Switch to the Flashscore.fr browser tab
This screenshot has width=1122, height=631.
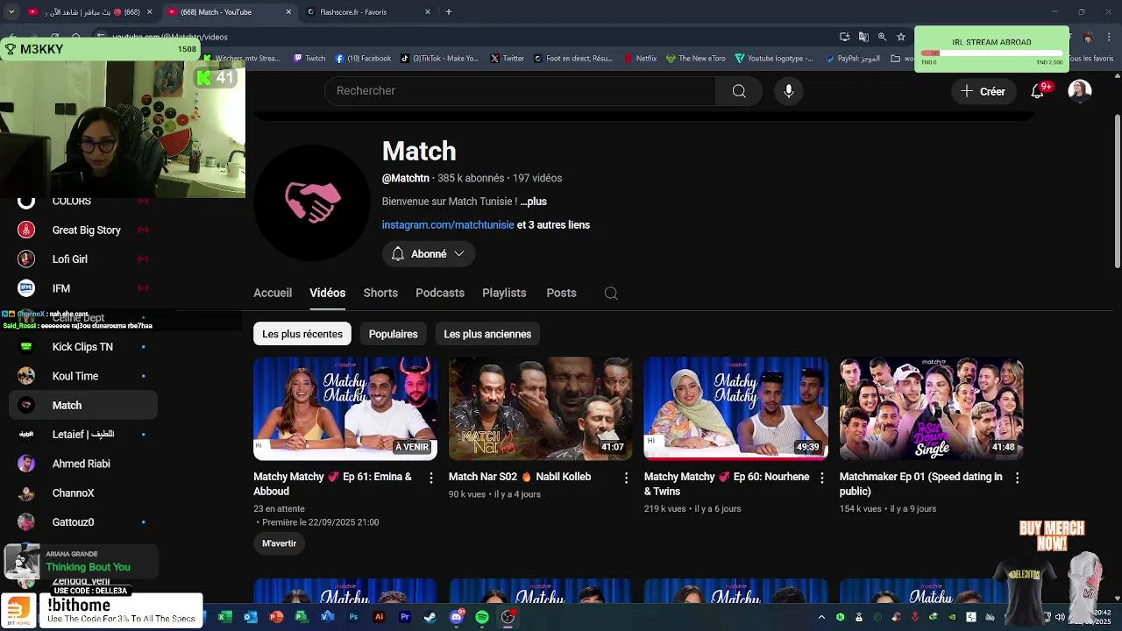point(369,12)
